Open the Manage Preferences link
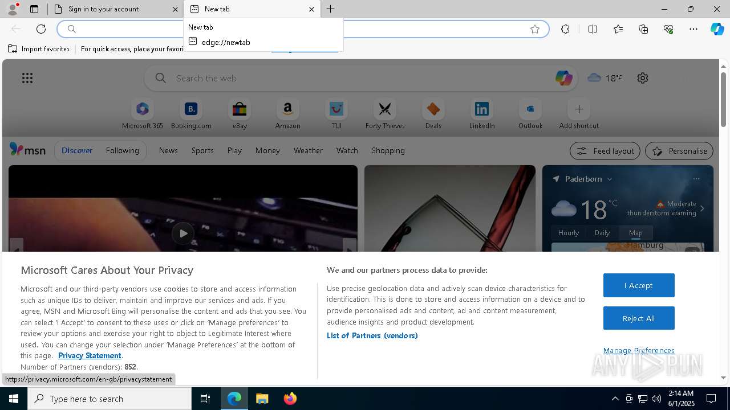This screenshot has height=410, width=730. [x=639, y=350]
